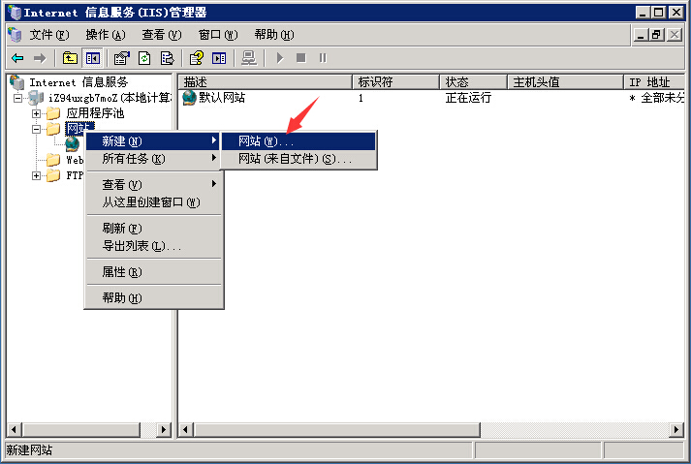This screenshot has height=464, width=691.
Task: Click the Back arrow toolbar icon
Action: click(x=16, y=58)
